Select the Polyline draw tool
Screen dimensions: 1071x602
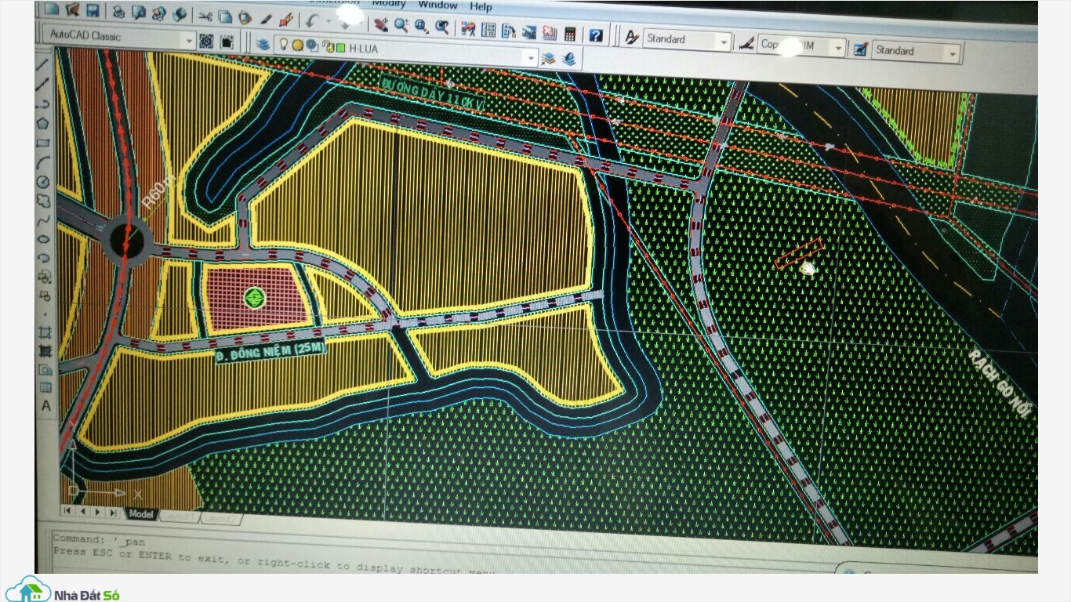pos(43,103)
